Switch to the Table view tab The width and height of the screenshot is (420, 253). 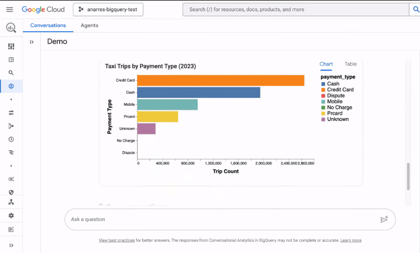pyautogui.click(x=351, y=64)
